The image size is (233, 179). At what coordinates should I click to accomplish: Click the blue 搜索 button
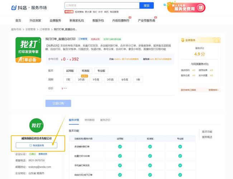click(146, 5)
